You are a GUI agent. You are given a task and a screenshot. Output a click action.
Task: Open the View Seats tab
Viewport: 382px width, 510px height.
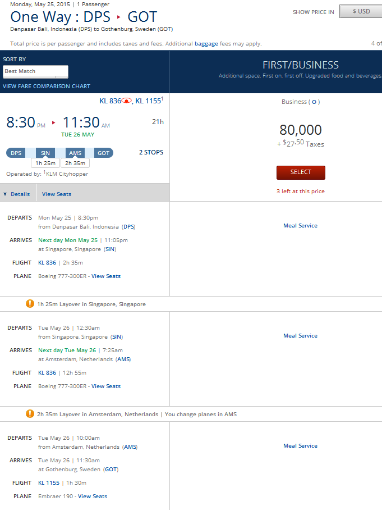tap(57, 194)
